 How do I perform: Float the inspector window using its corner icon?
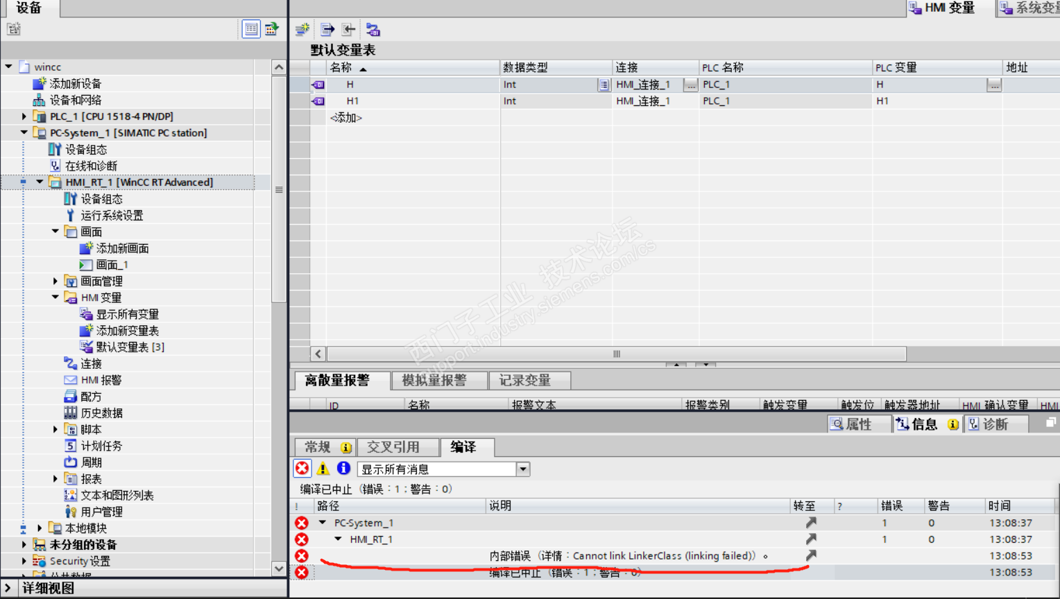(1051, 422)
